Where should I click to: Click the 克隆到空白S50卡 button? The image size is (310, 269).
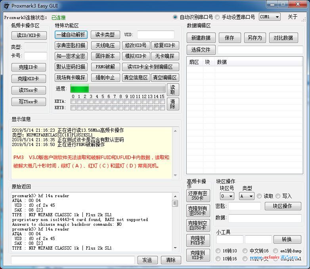(198, 225)
